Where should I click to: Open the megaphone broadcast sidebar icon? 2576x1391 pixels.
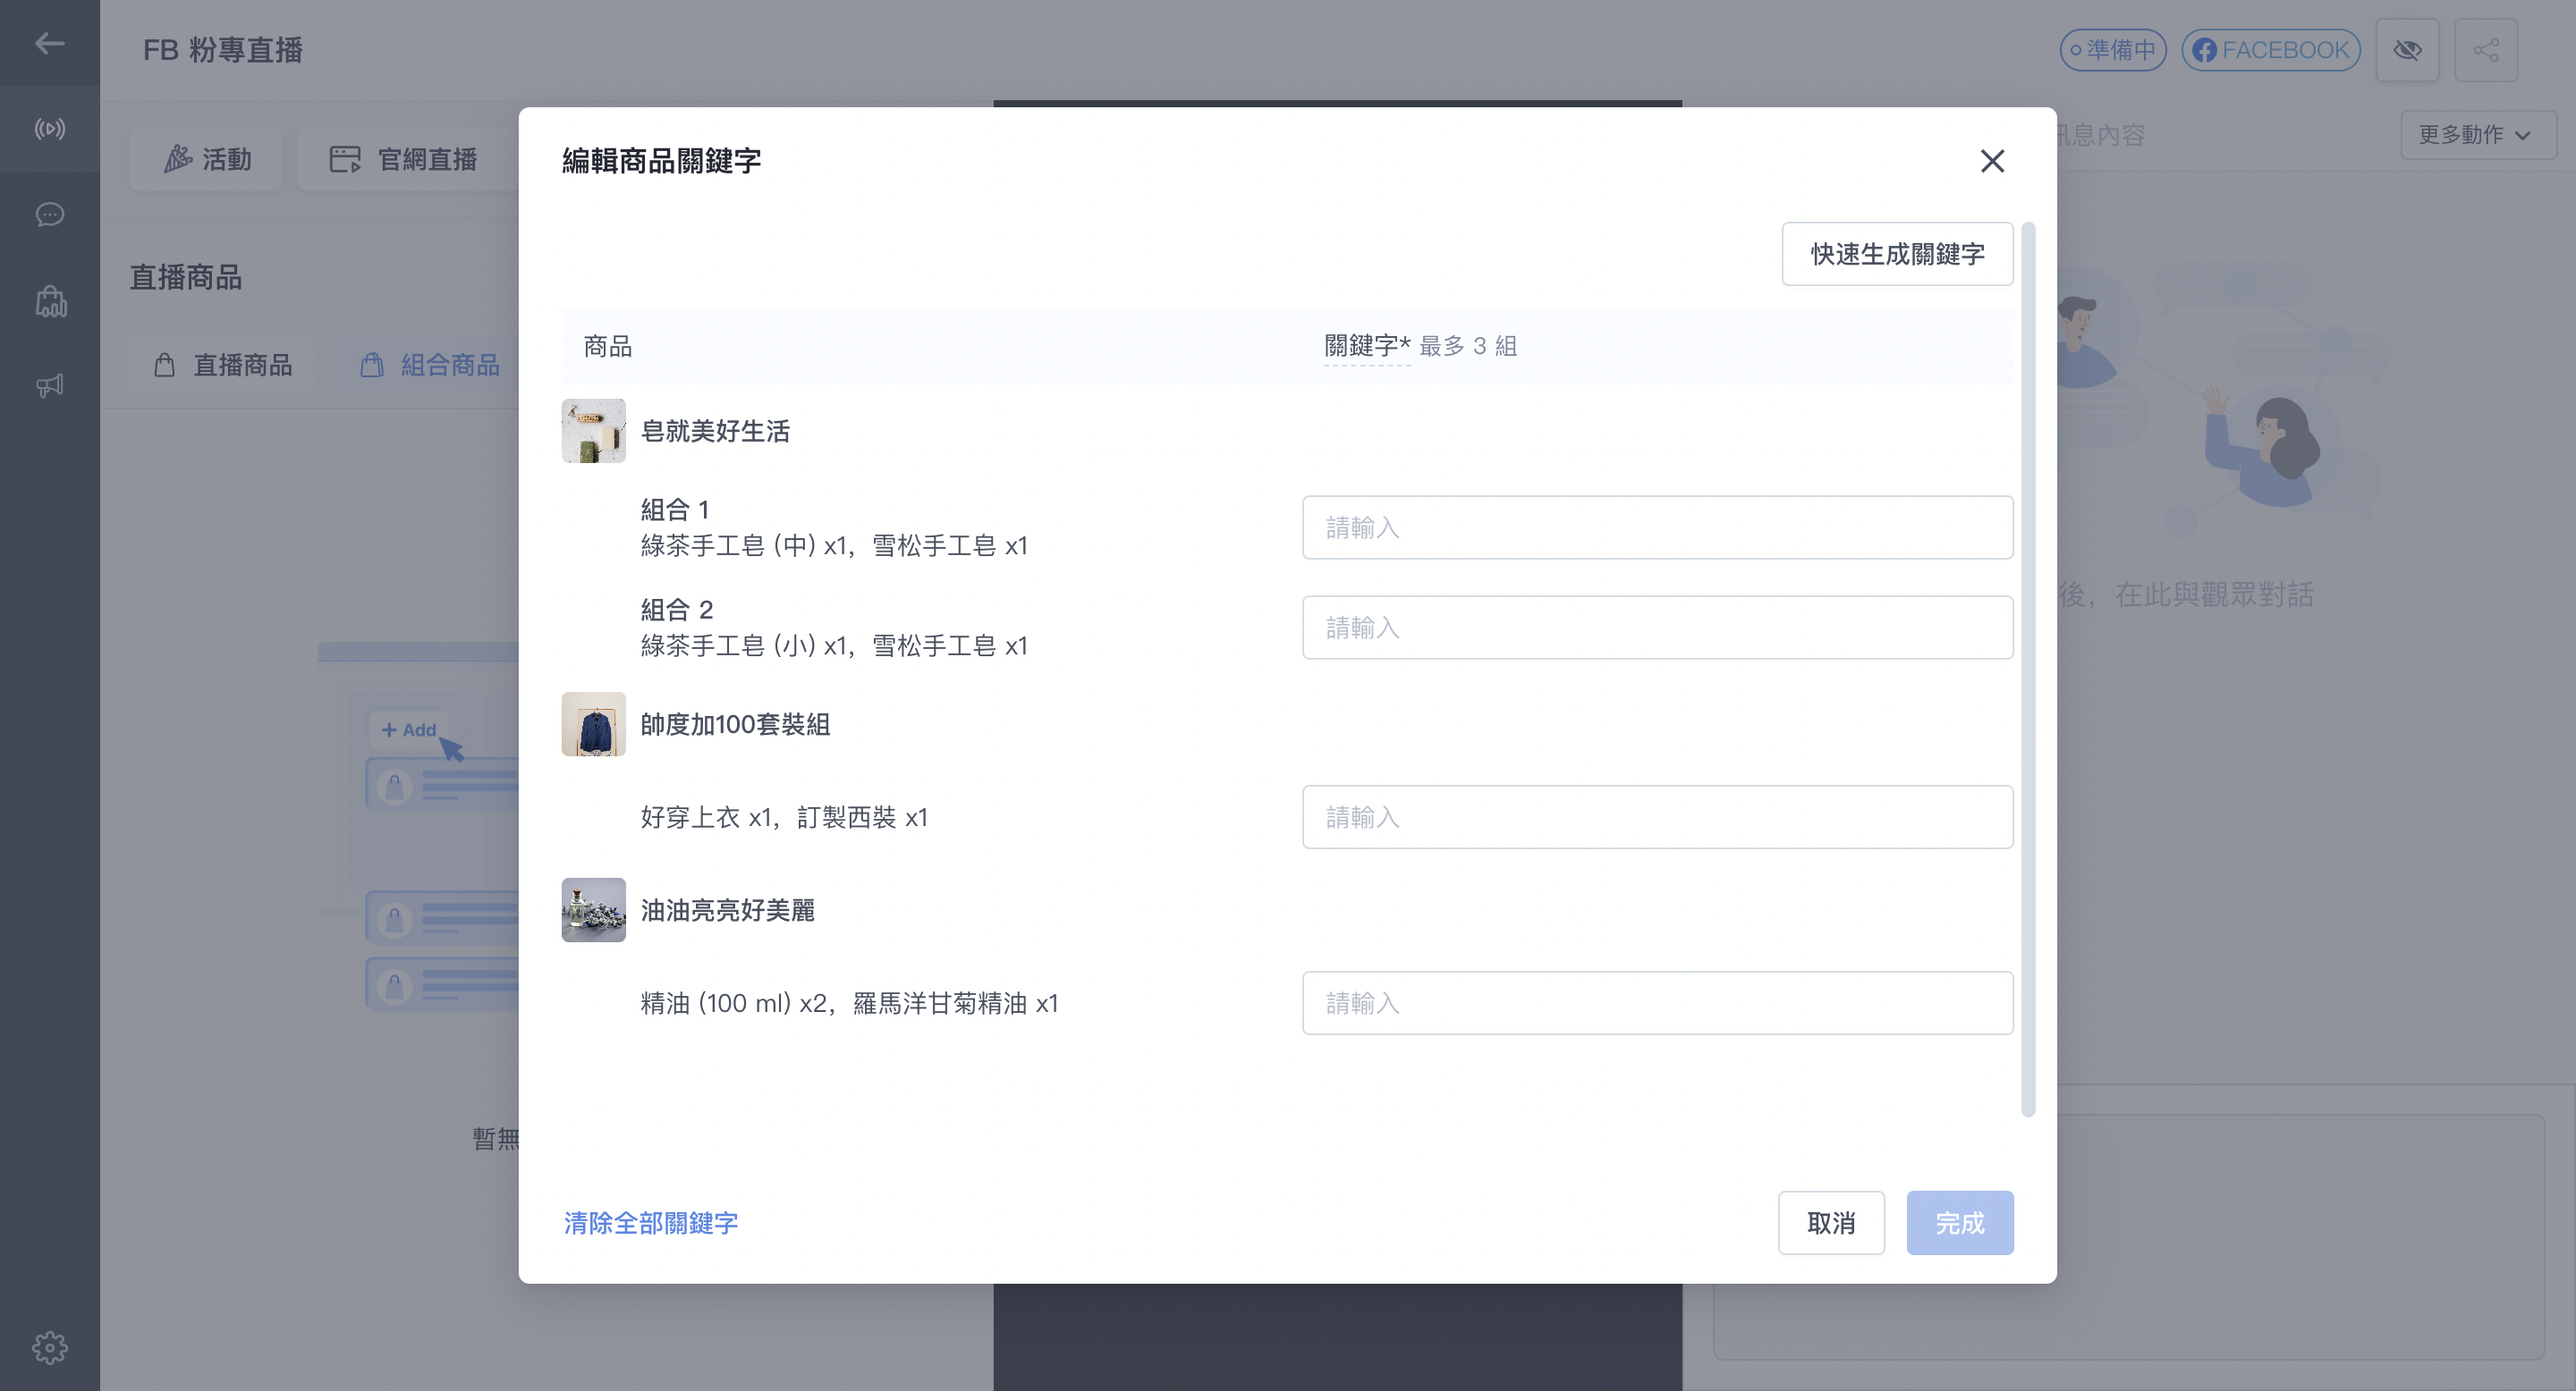click(x=49, y=385)
